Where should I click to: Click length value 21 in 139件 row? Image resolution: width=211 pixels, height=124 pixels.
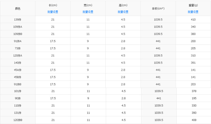tap(53, 20)
